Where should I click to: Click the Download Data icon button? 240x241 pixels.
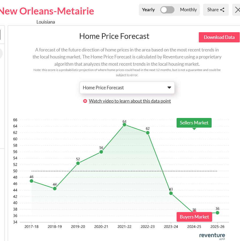[x=219, y=37]
